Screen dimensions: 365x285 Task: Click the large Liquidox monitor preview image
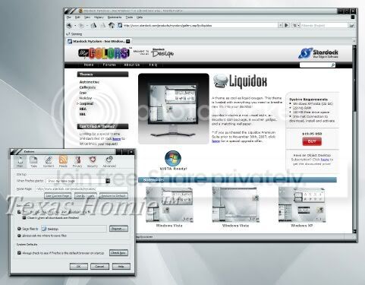[x=174, y=109]
